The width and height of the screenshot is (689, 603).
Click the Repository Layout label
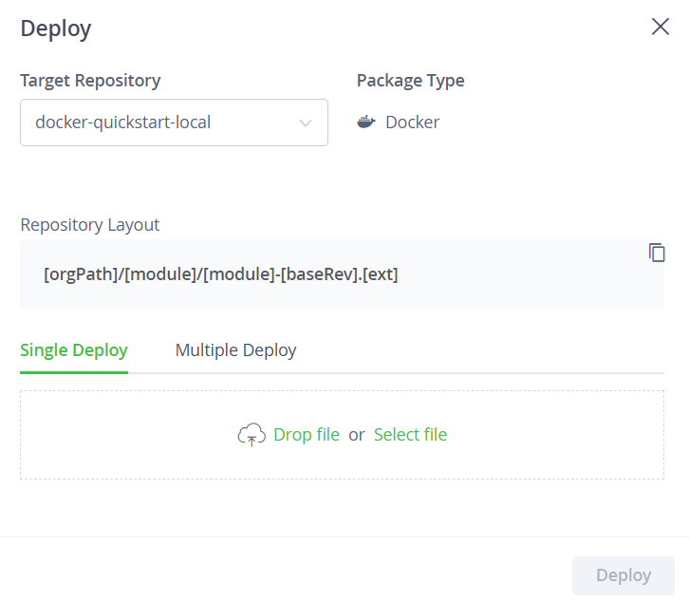89,225
